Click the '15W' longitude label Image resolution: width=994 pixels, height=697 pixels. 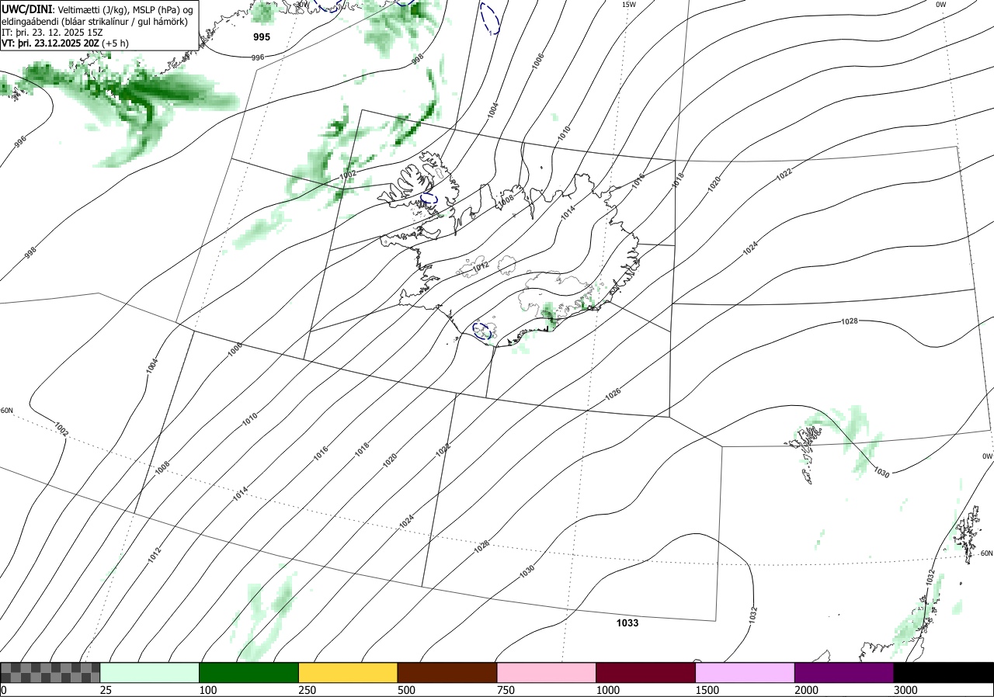628,5
